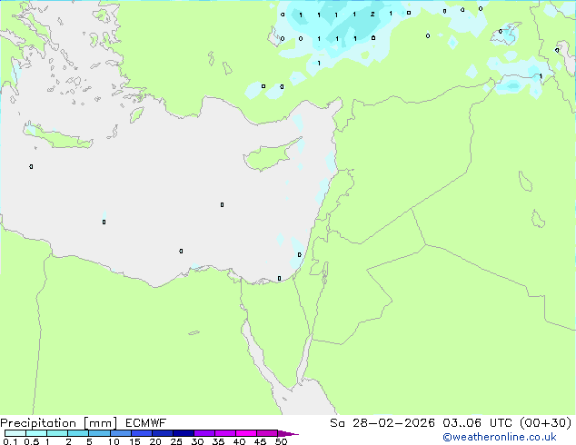Select the 2–5 mm legend swatch
Viewport: 576px width, 445px height.
(x=78, y=433)
